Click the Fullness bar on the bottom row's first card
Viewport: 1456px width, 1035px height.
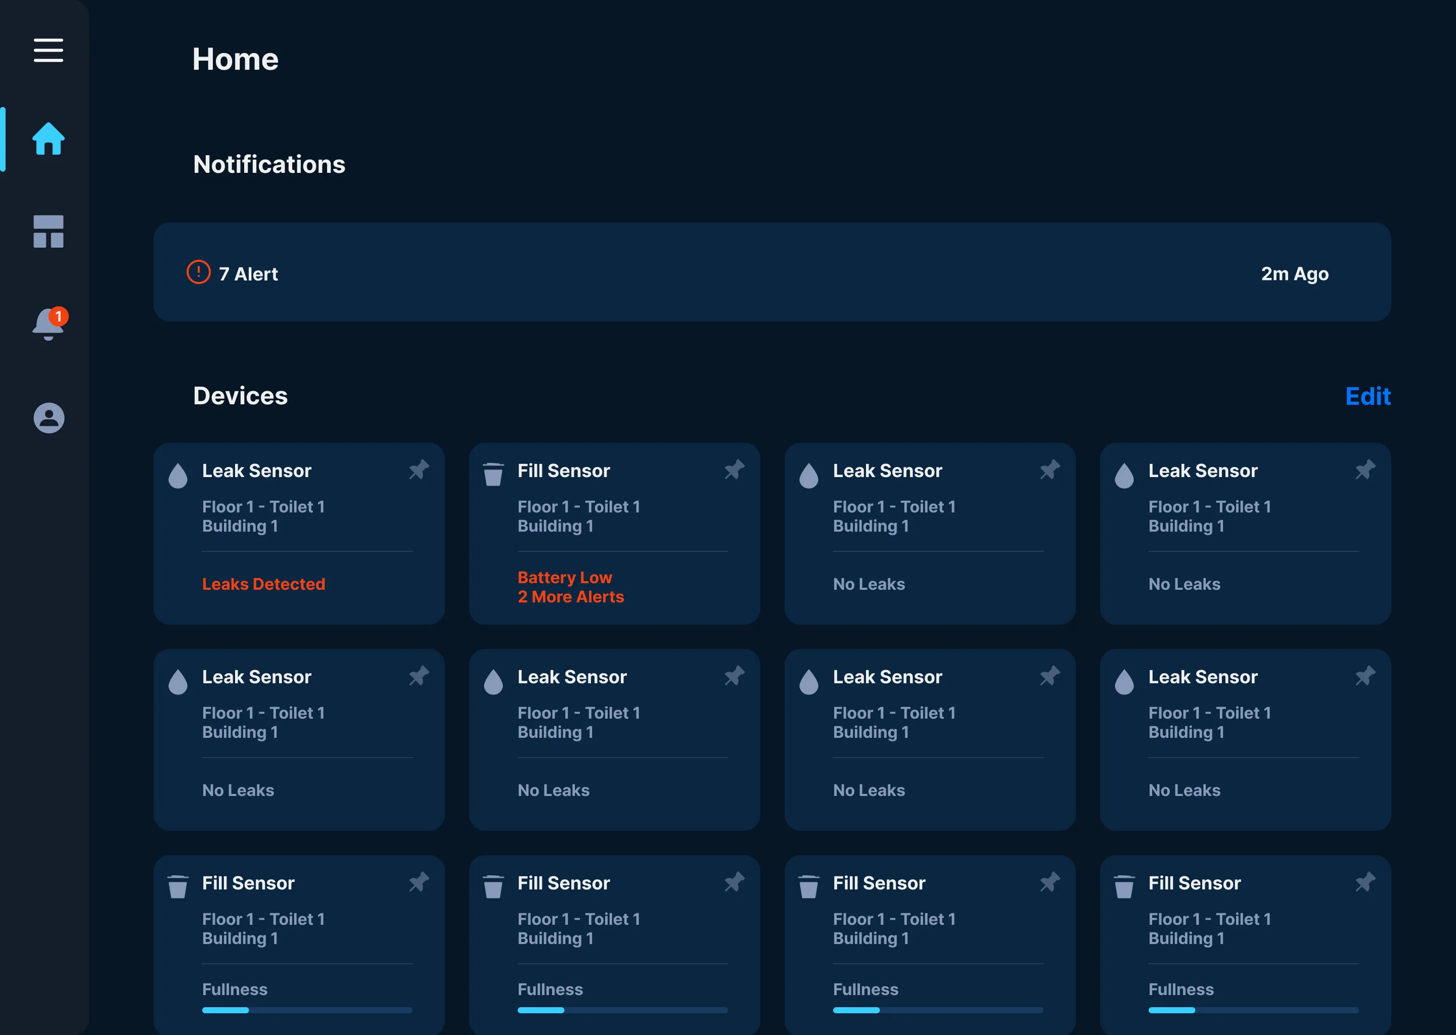(x=307, y=1010)
